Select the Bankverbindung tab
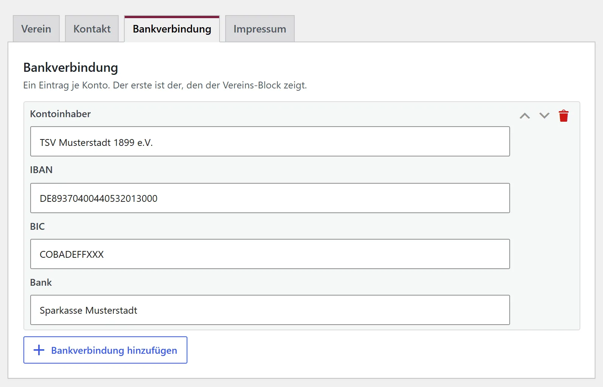 point(172,29)
